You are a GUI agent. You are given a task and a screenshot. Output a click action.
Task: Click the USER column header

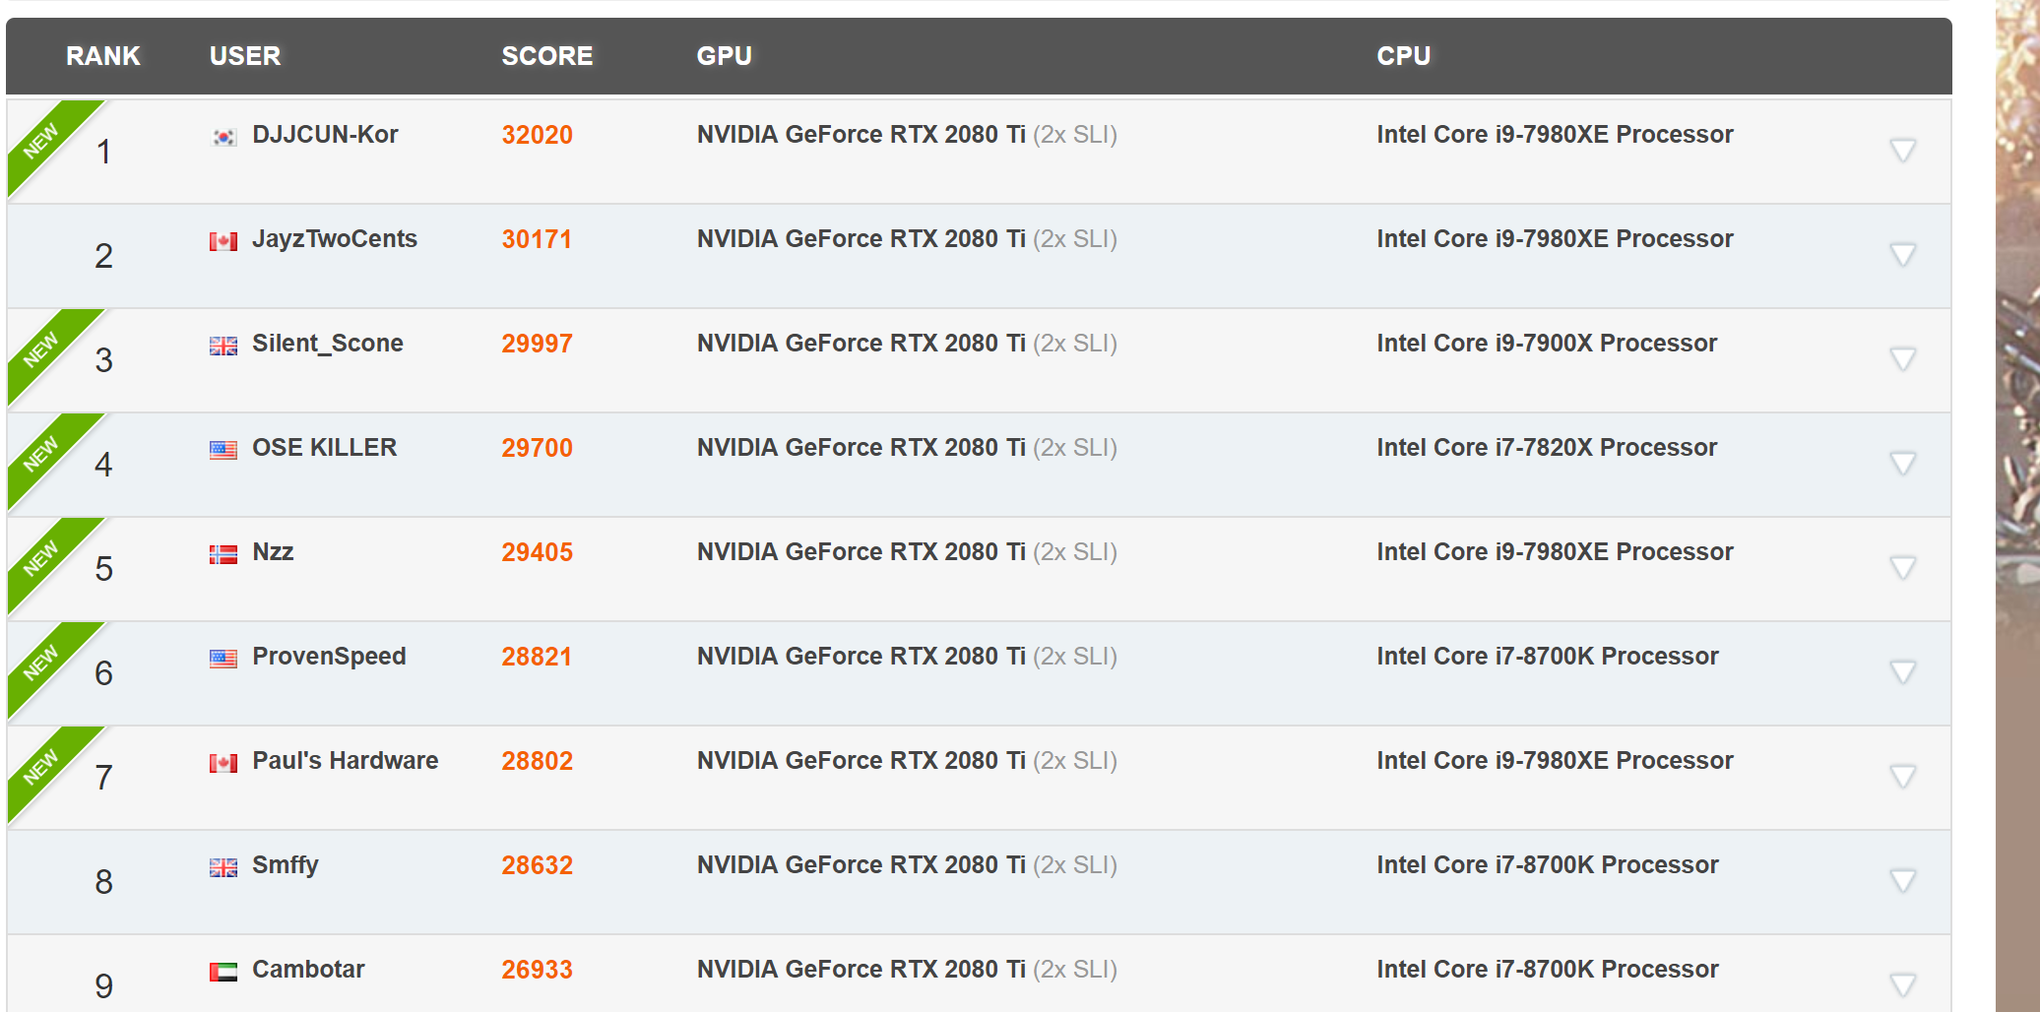pyautogui.click(x=245, y=56)
